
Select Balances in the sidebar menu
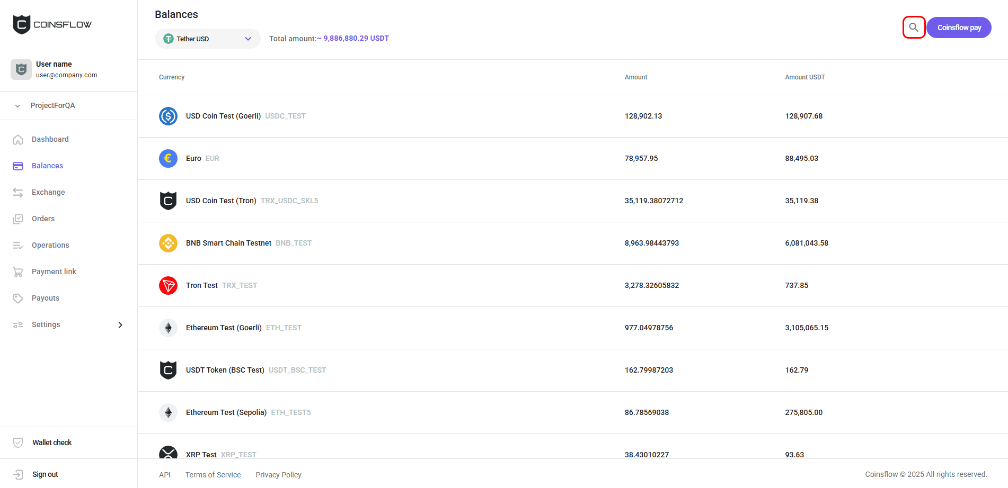tap(47, 166)
